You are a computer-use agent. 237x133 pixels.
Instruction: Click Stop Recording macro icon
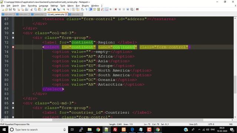pos(120,9)
